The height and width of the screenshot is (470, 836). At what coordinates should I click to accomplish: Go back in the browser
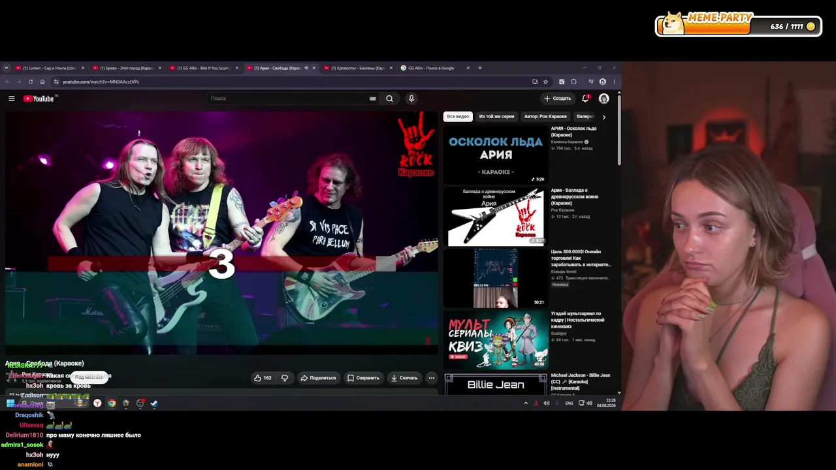(x=8, y=82)
